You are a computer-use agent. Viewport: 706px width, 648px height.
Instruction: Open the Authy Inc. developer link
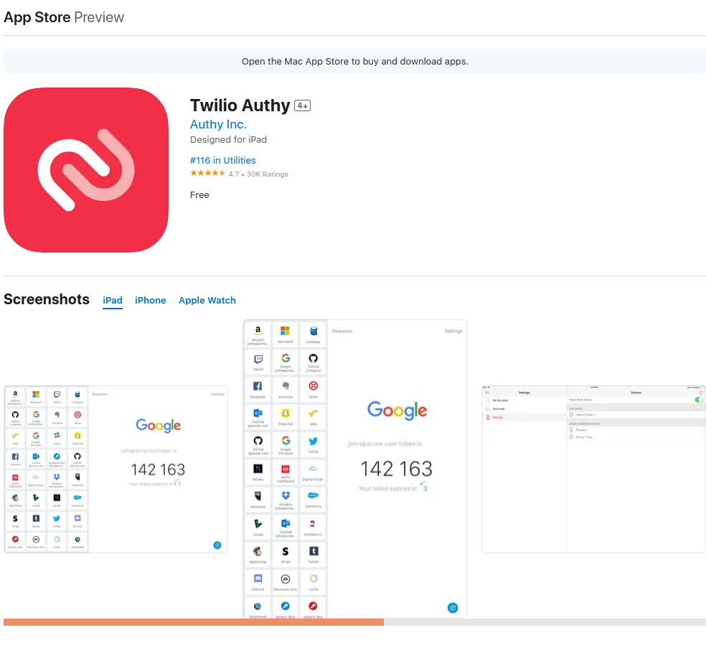[218, 124]
